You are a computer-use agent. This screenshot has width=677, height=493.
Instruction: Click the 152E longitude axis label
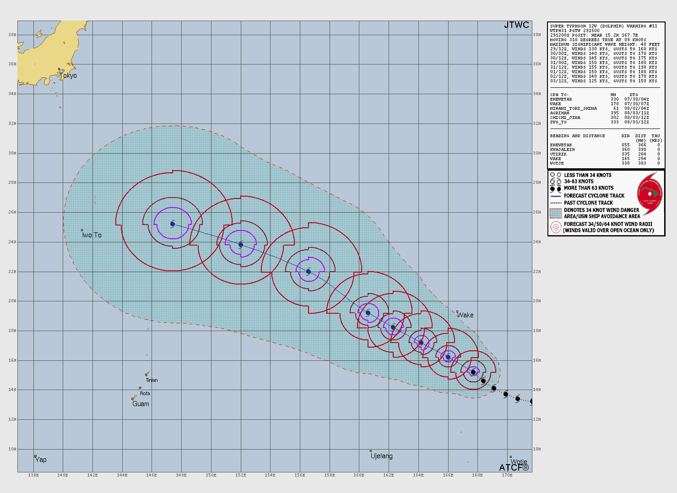point(241,475)
